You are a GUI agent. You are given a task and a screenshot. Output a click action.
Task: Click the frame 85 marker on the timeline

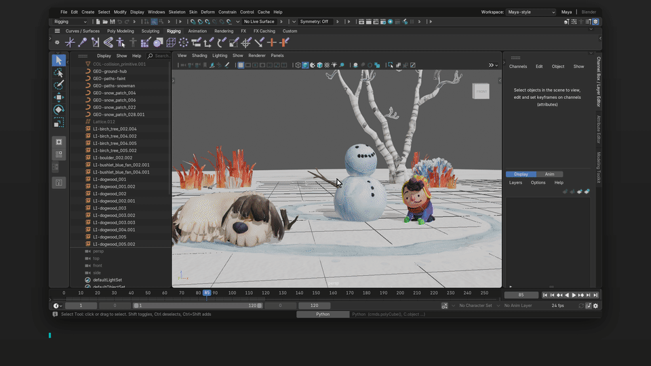207,293
